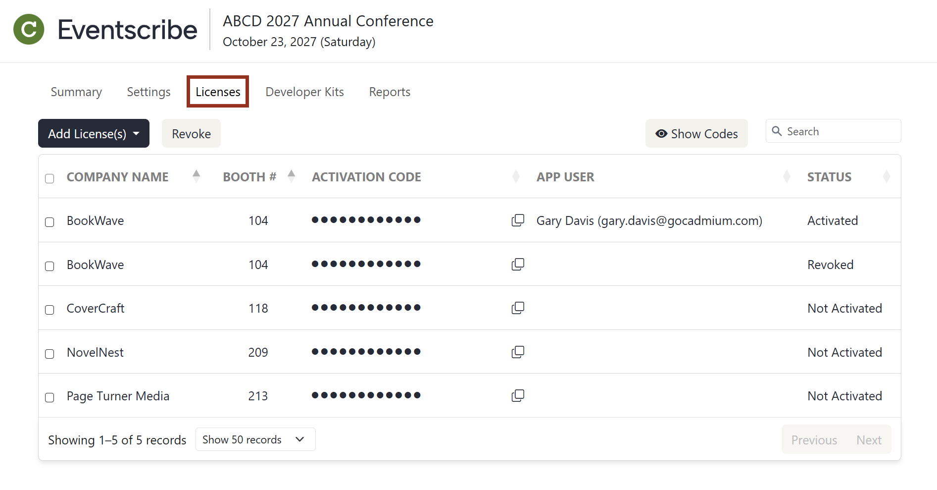
Task: Sort by App User column arrow
Action: 787,176
